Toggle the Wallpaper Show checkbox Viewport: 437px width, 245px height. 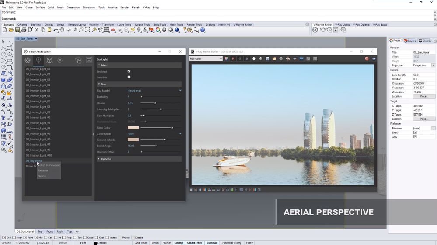pyautogui.click(x=415, y=133)
